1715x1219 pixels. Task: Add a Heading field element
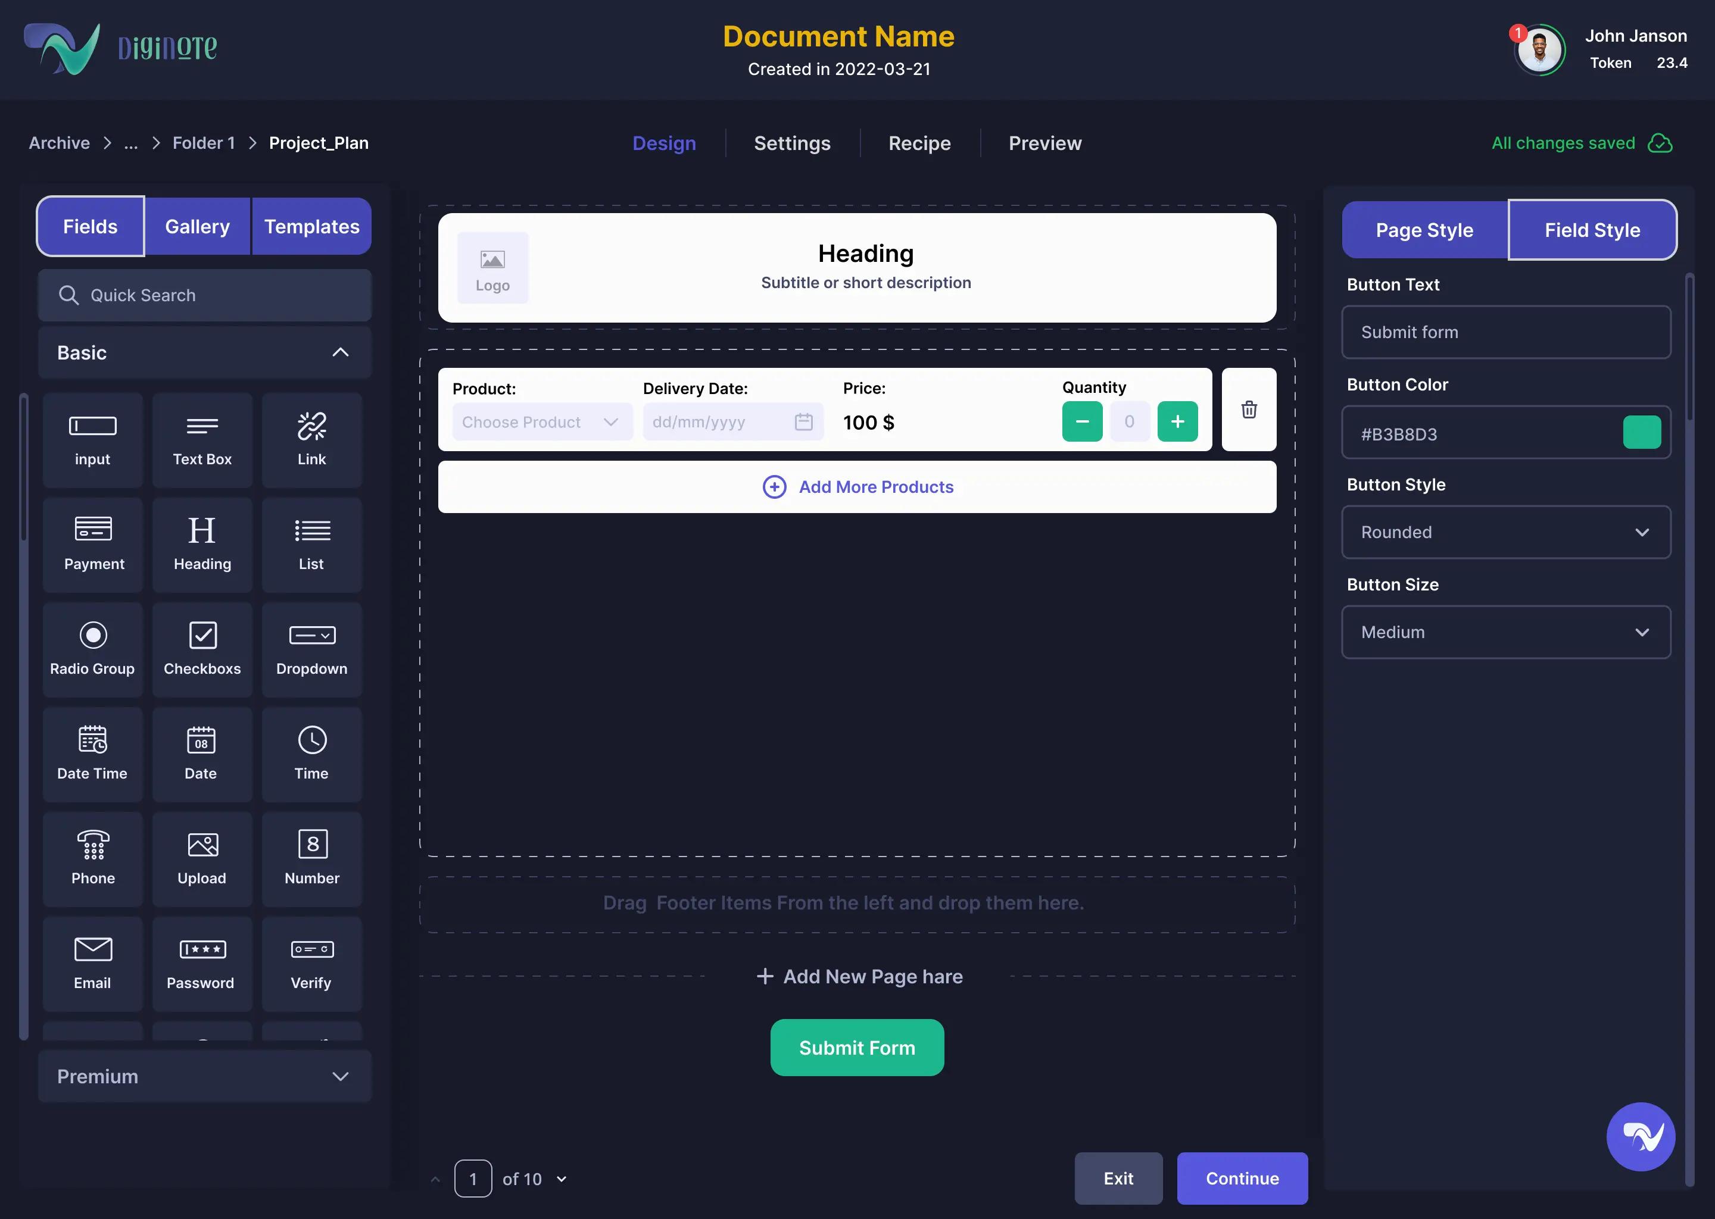pyautogui.click(x=202, y=544)
